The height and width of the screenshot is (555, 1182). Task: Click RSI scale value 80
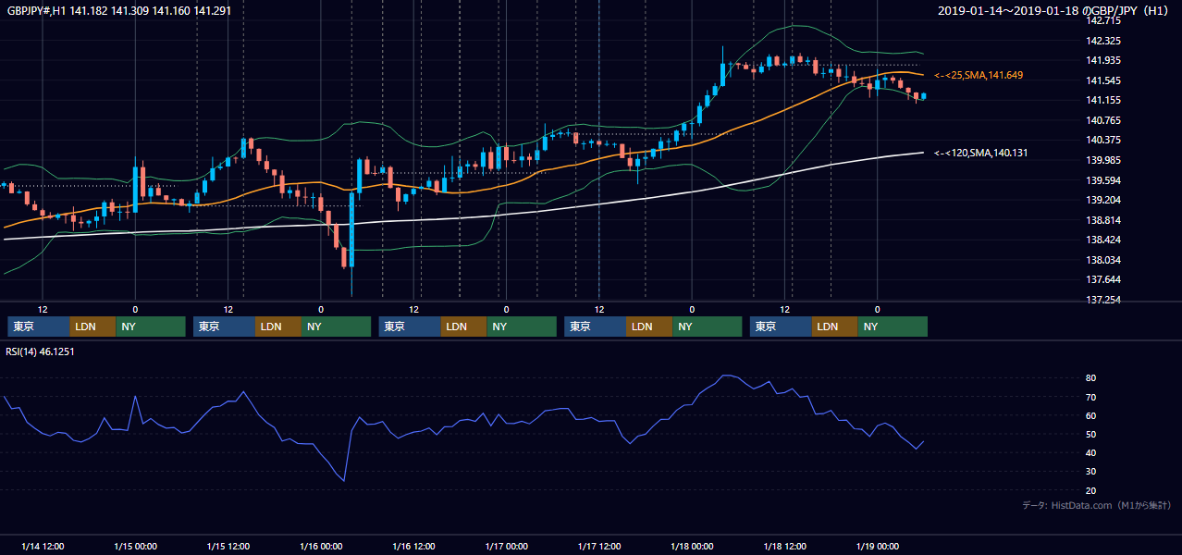coord(1091,378)
